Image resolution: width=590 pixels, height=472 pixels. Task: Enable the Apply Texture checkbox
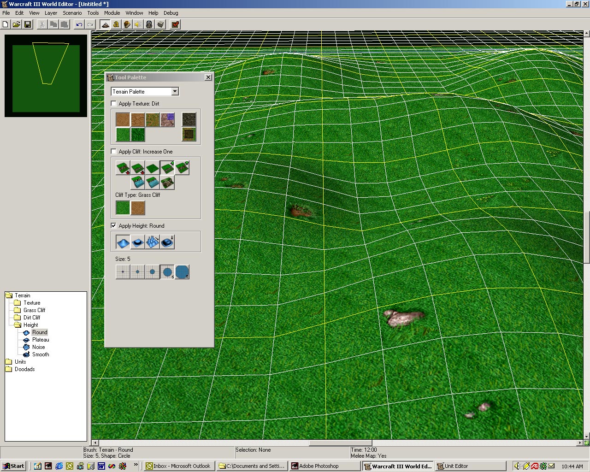(x=114, y=104)
